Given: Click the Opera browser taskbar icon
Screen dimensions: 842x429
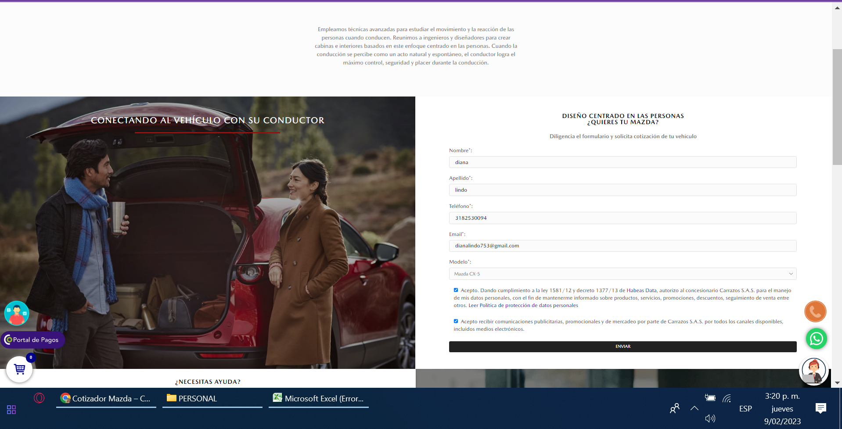Looking at the screenshot, I should tap(39, 398).
